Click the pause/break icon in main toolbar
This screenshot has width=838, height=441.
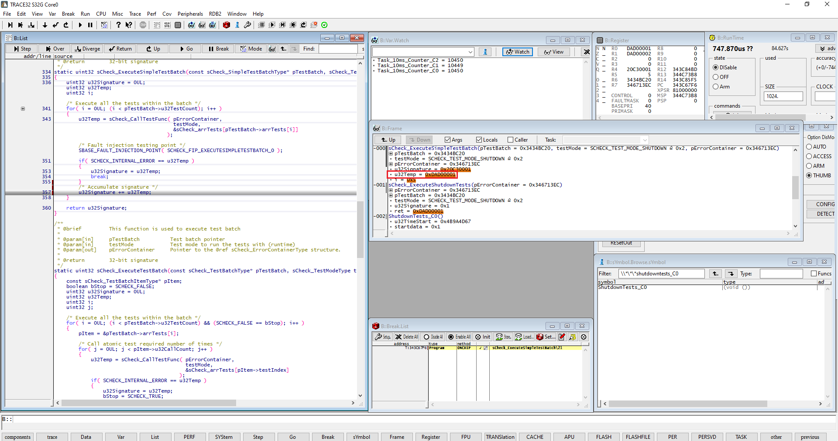click(90, 25)
